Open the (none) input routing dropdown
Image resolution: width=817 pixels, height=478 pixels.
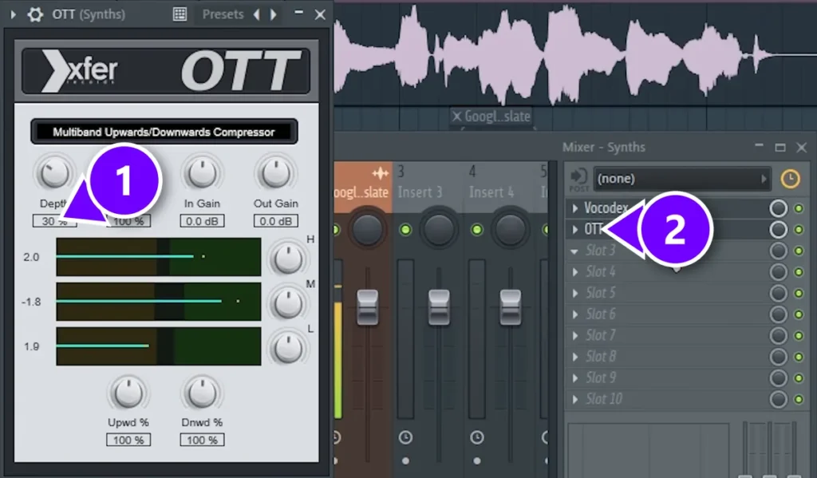pos(682,179)
